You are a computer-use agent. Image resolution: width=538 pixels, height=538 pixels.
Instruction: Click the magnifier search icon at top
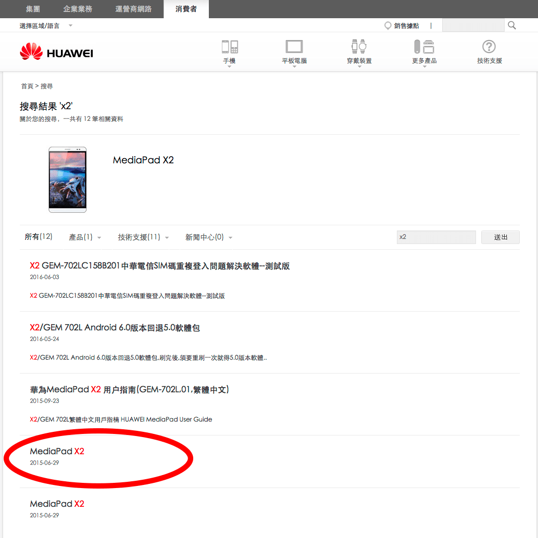512,25
